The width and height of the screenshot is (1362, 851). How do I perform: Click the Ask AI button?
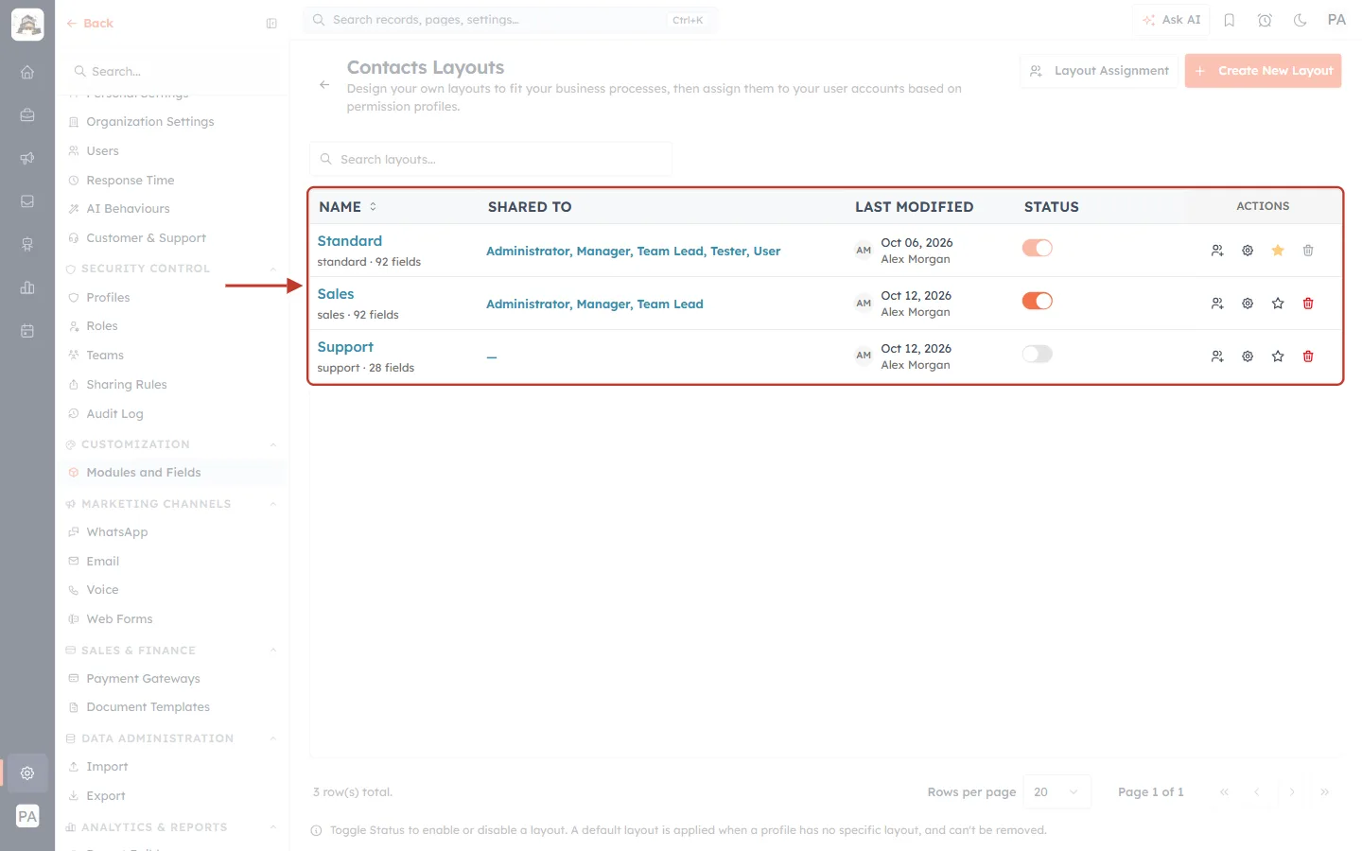click(1171, 20)
